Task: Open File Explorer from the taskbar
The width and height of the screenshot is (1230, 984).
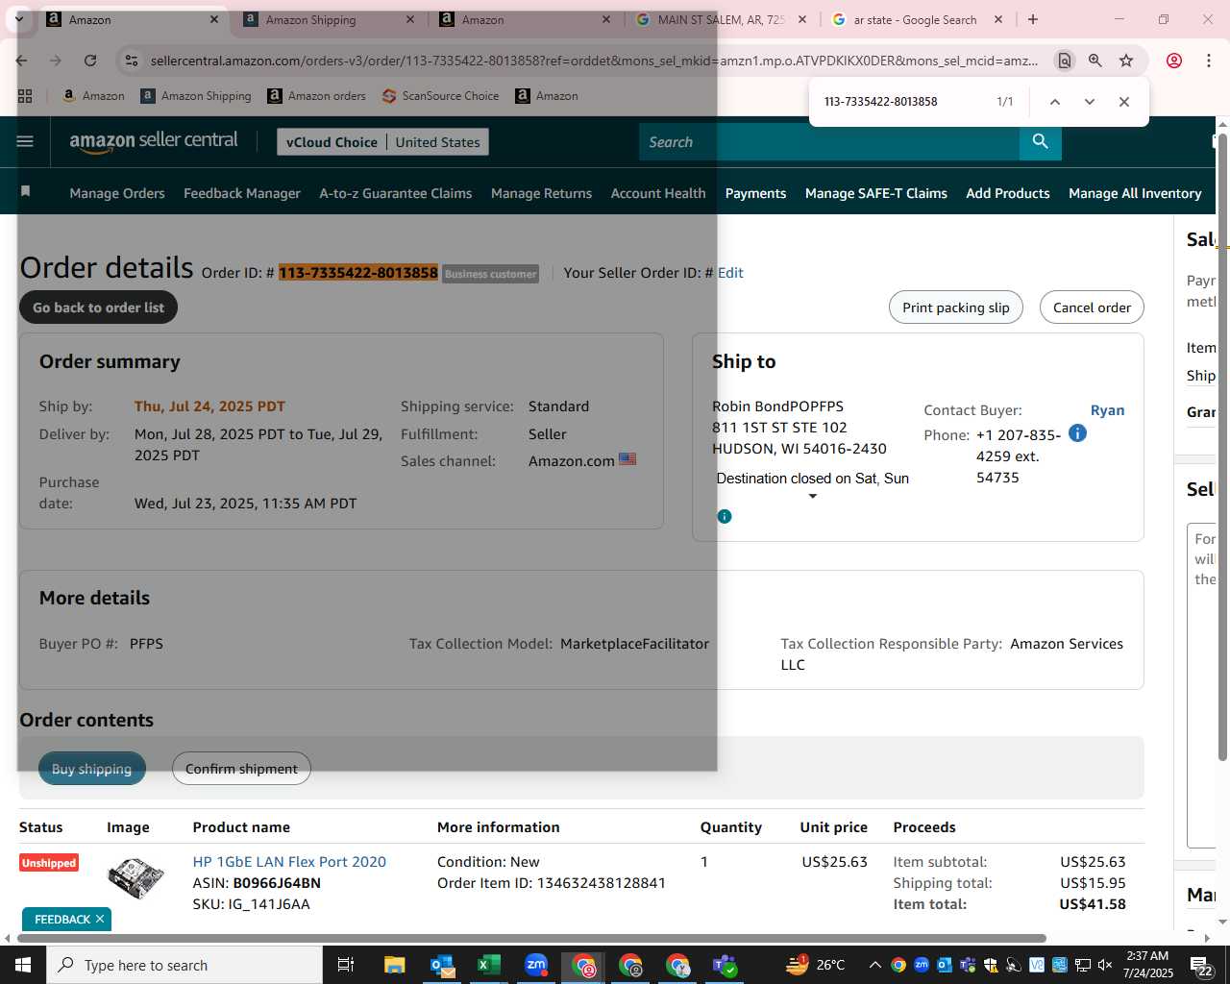Action: point(395,965)
